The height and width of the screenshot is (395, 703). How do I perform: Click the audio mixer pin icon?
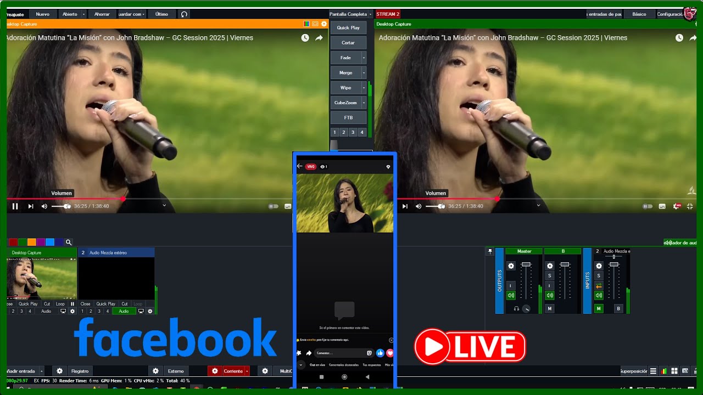[490, 251]
